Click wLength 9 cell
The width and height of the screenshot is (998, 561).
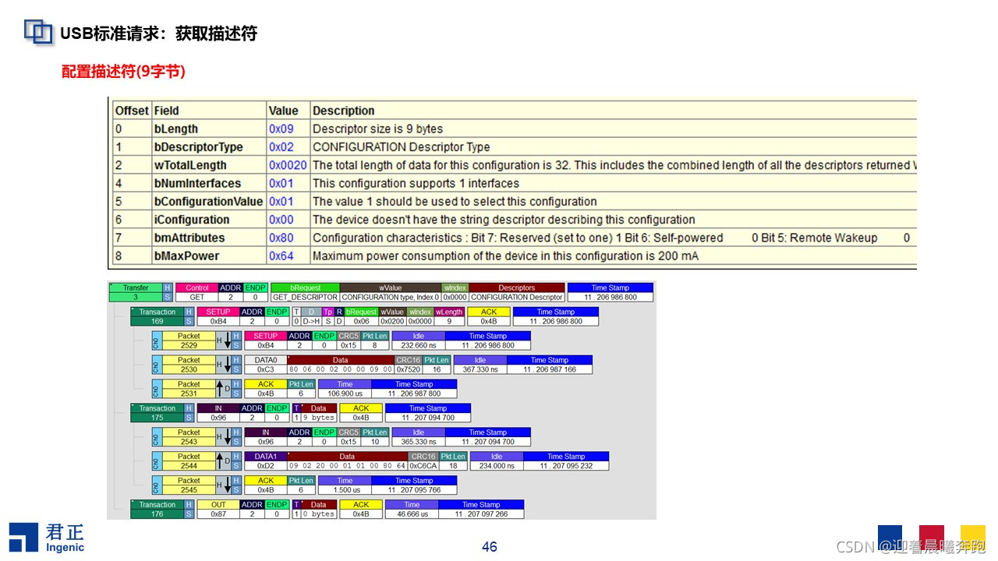coord(449,321)
